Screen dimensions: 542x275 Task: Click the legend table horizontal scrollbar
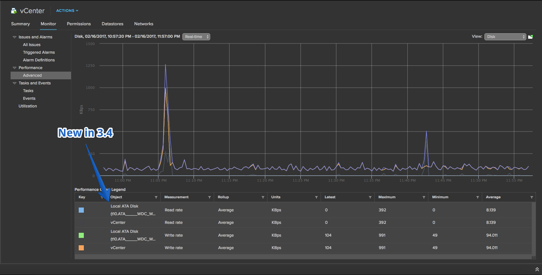coord(303,257)
